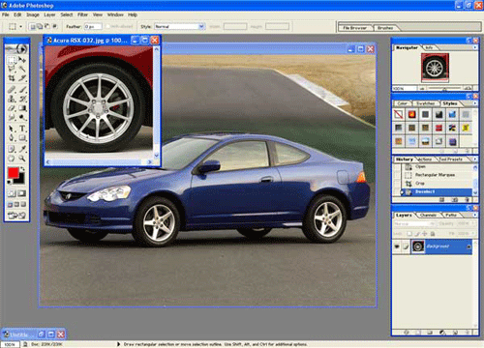Open the Layers palette menu arrow

tap(474, 215)
